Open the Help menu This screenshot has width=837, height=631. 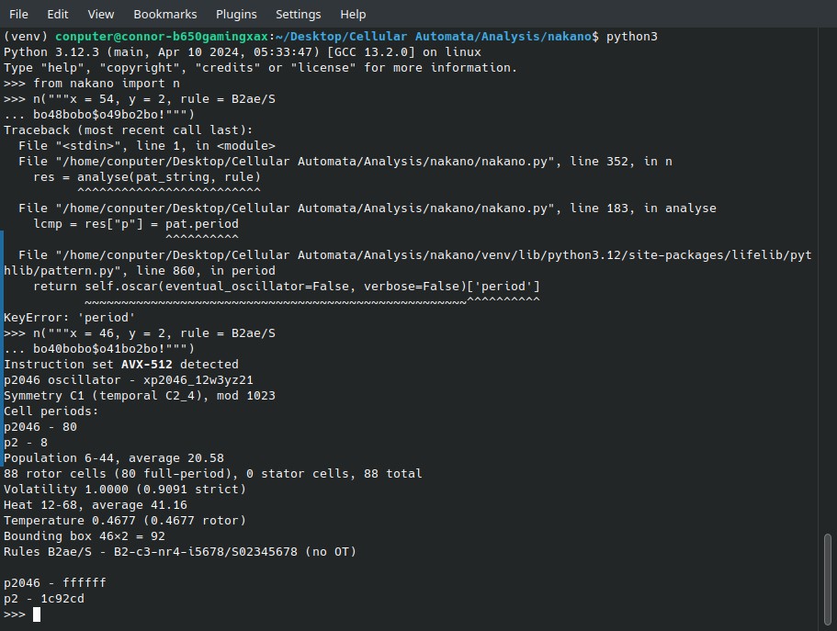(x=353, y=15)
